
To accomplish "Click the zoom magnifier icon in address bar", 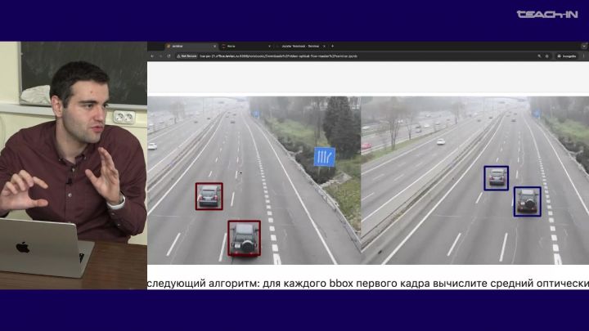I will [x=538, y=56].
